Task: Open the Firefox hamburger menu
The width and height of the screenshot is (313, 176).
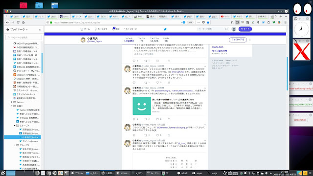Action: [286, 22]
